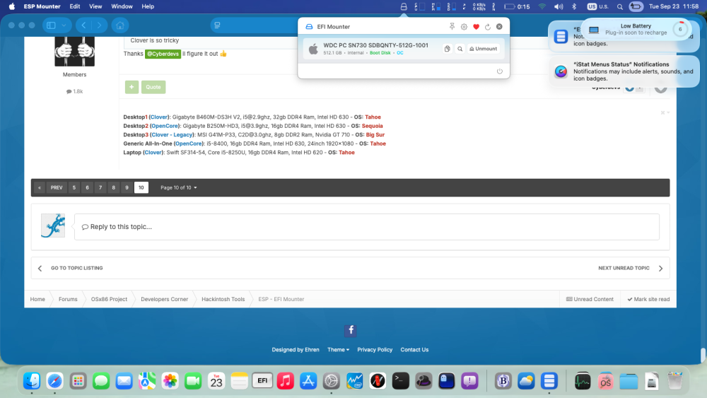The width and height of the screenshot is (707, 398).
Task: Click the @Cyberdevs mention tag
Action: 163,54
